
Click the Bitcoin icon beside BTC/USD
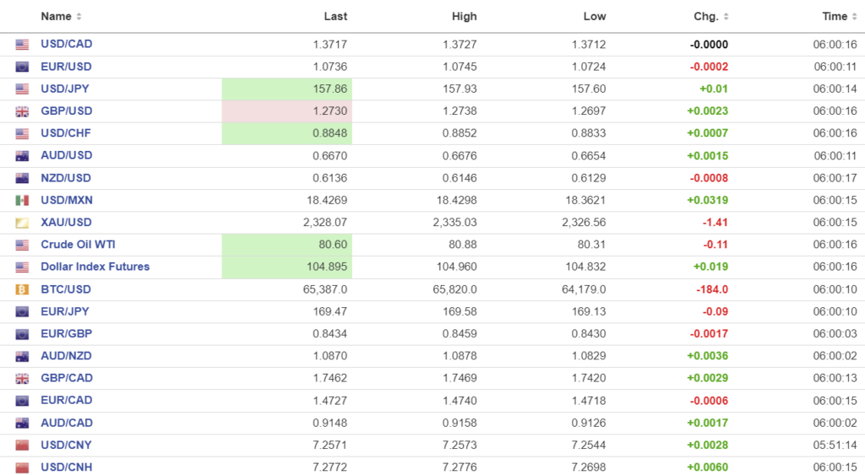coord(22,289)
